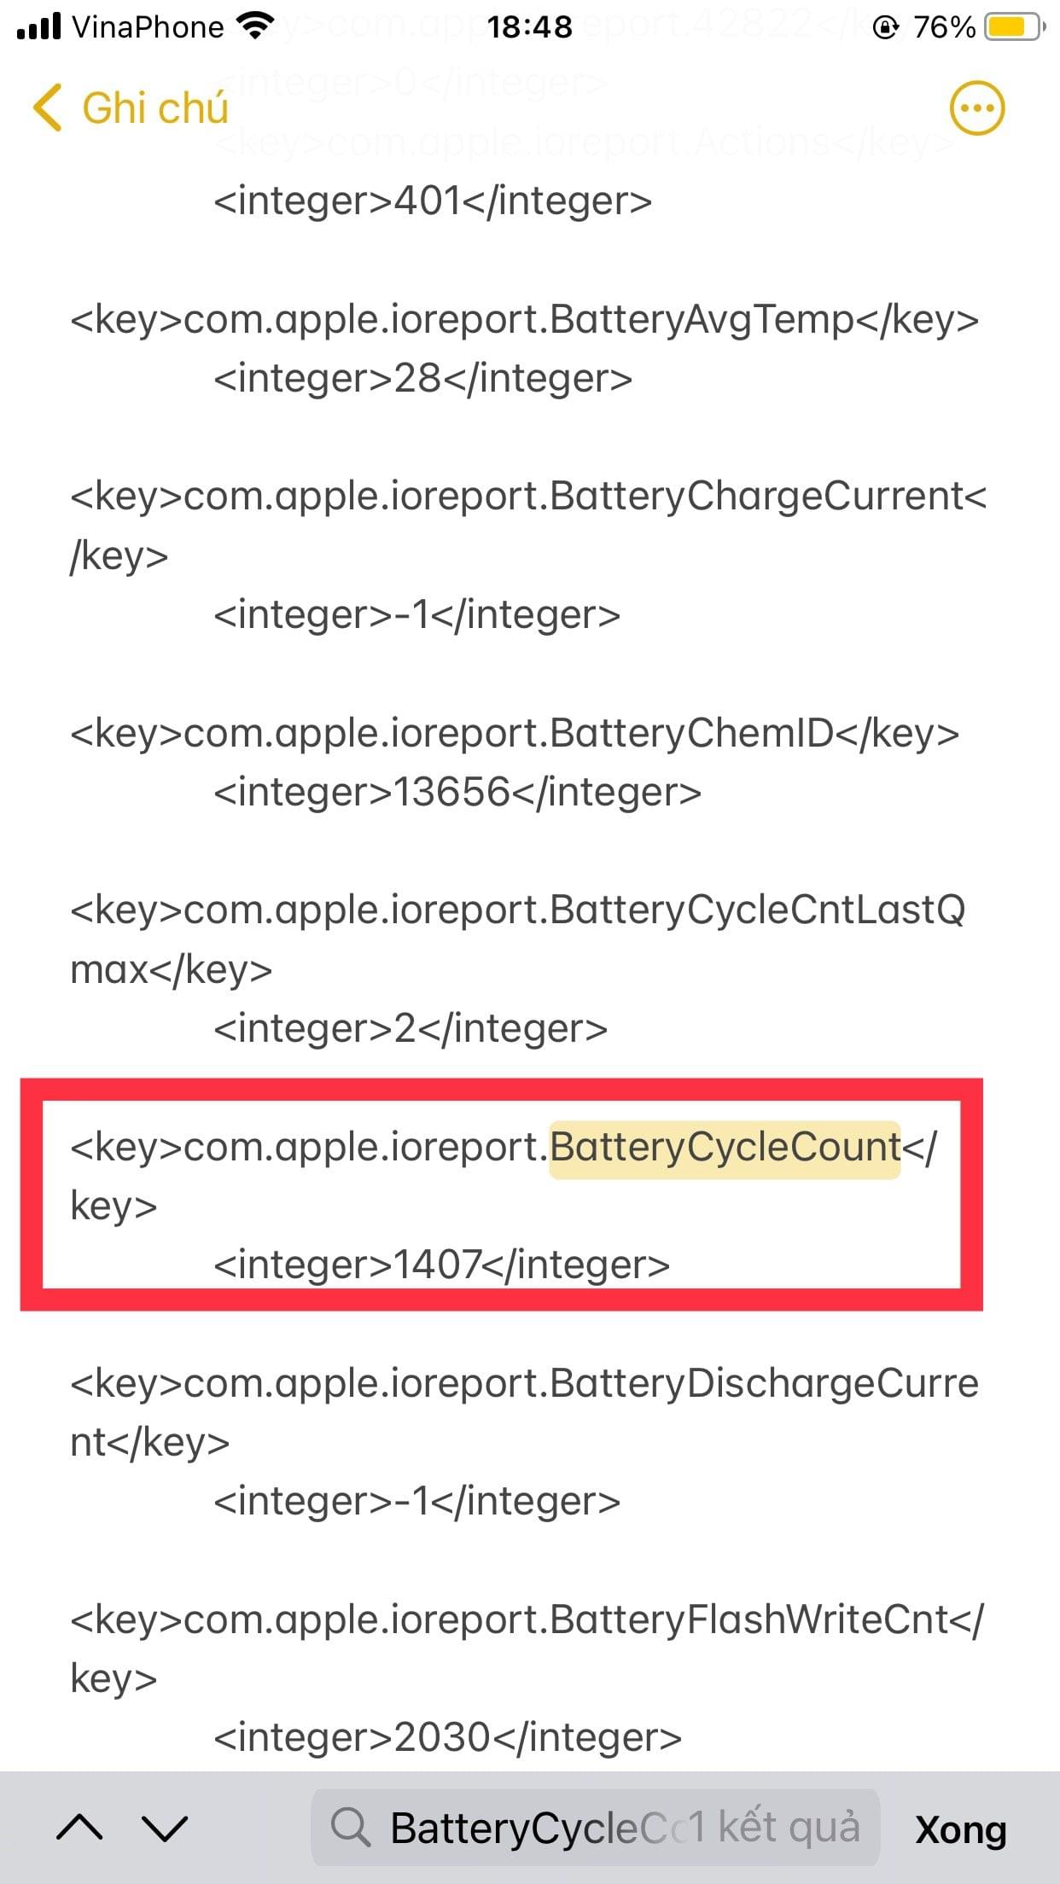Tap the integer 1407 value line
1060x1884 pixels.
pos(441,1265)
